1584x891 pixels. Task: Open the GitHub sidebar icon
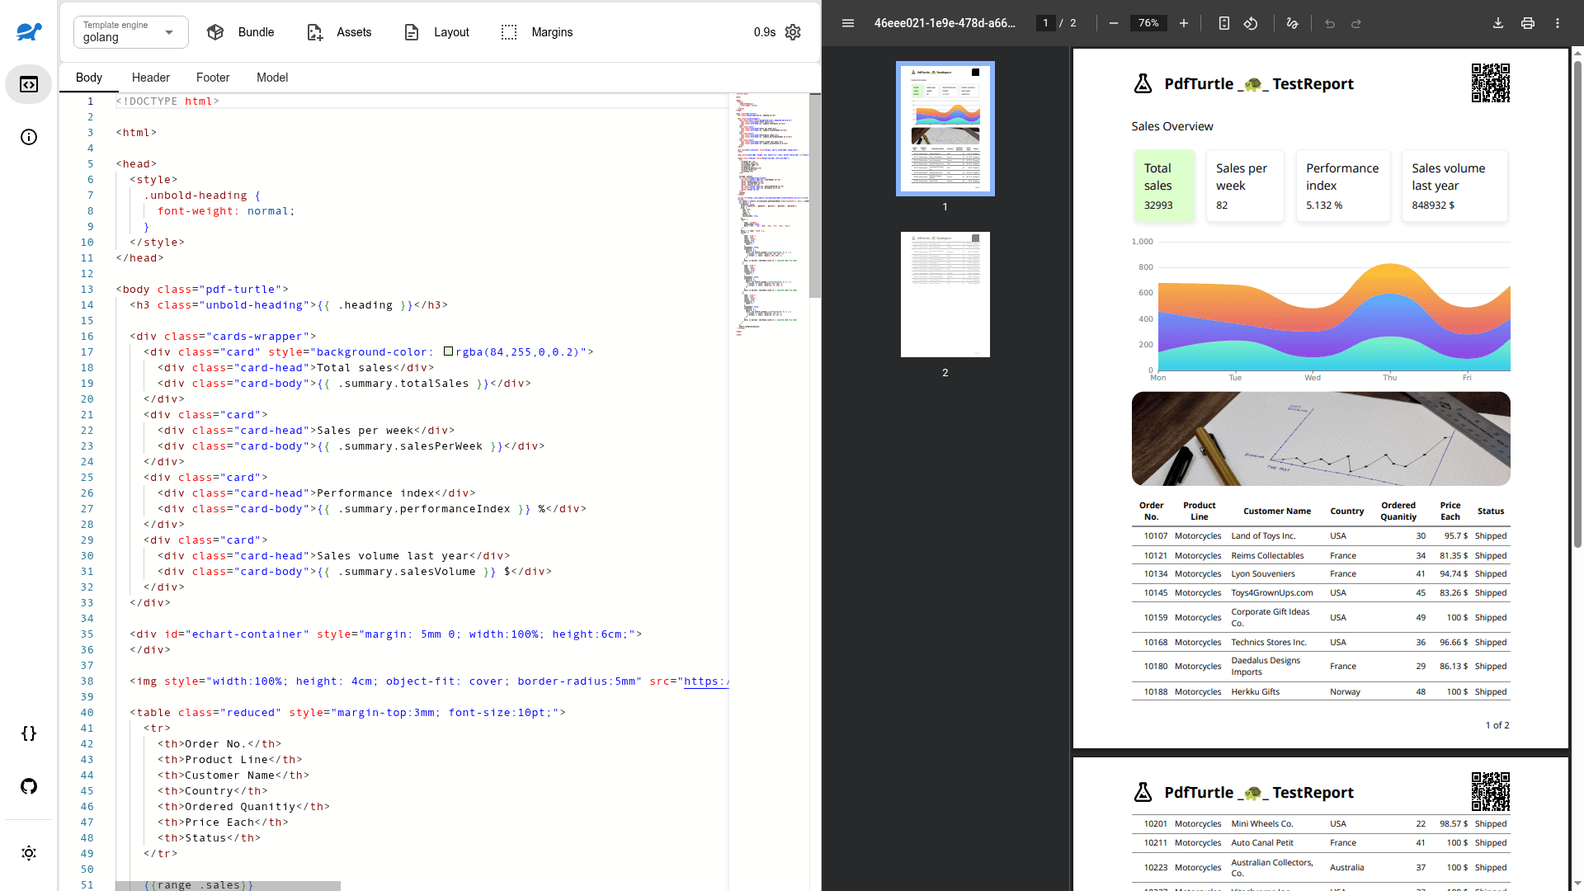point(29,786)
